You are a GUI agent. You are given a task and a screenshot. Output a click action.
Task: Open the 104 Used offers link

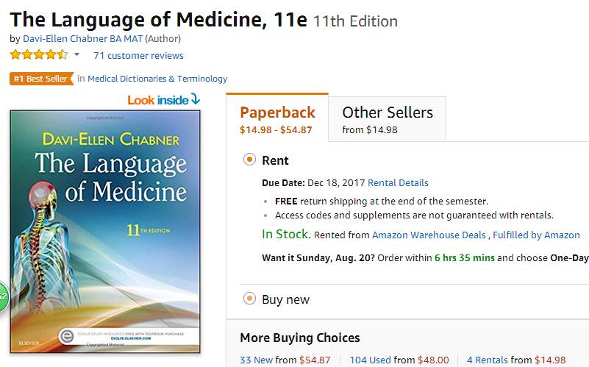tap(371, 360)
